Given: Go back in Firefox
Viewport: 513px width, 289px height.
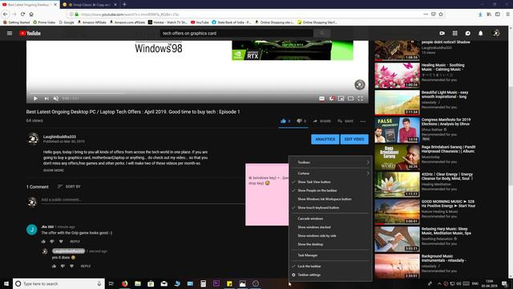Looking at the screenshot, I should [x=6, y=14].
